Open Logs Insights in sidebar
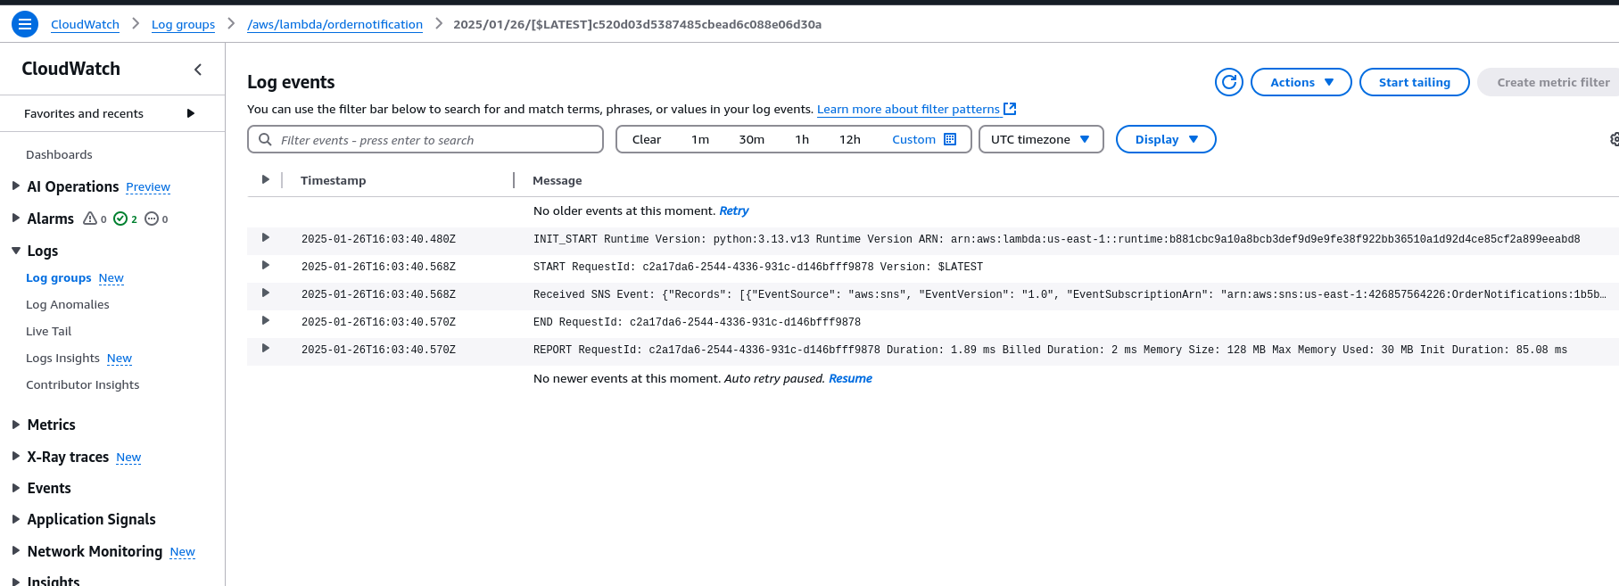This screenshot has width=1619, height=586. [x=62, y=358]
